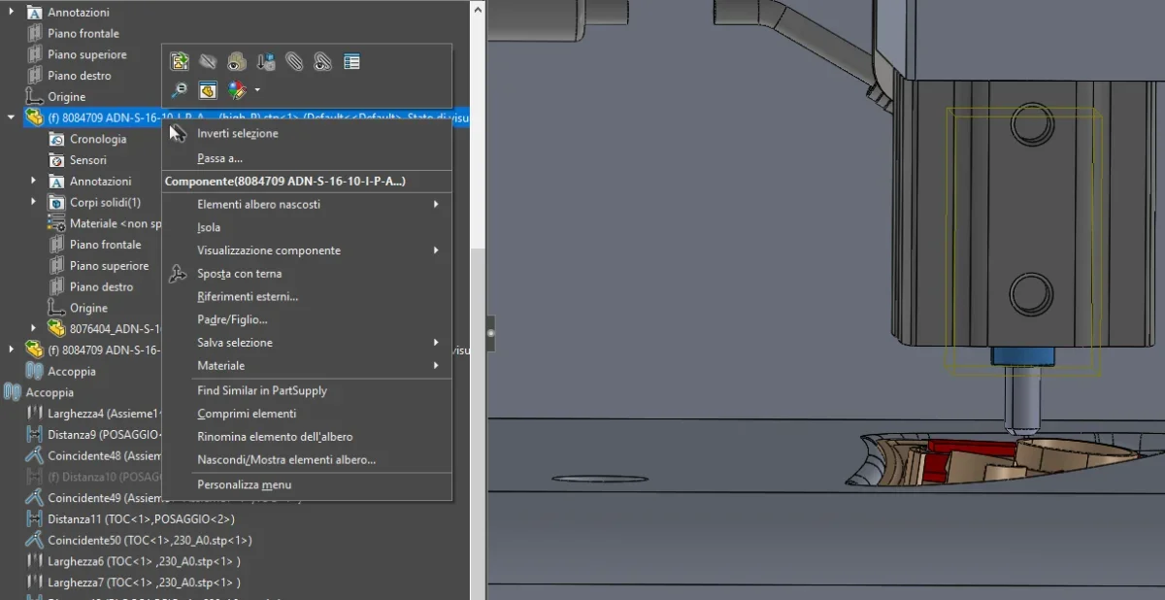The image size is (1165, 600).
Task: Click the View Mates paperclip icon
Action: click(294, 62)
